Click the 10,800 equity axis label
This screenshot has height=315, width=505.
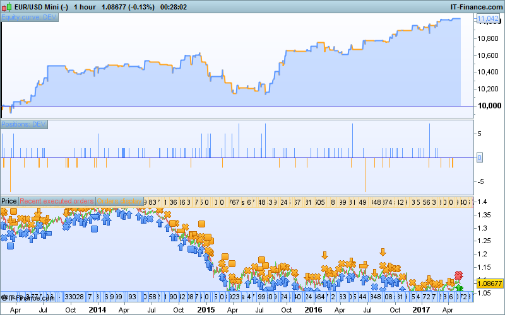pyautogui.click(x=487, y=39)
